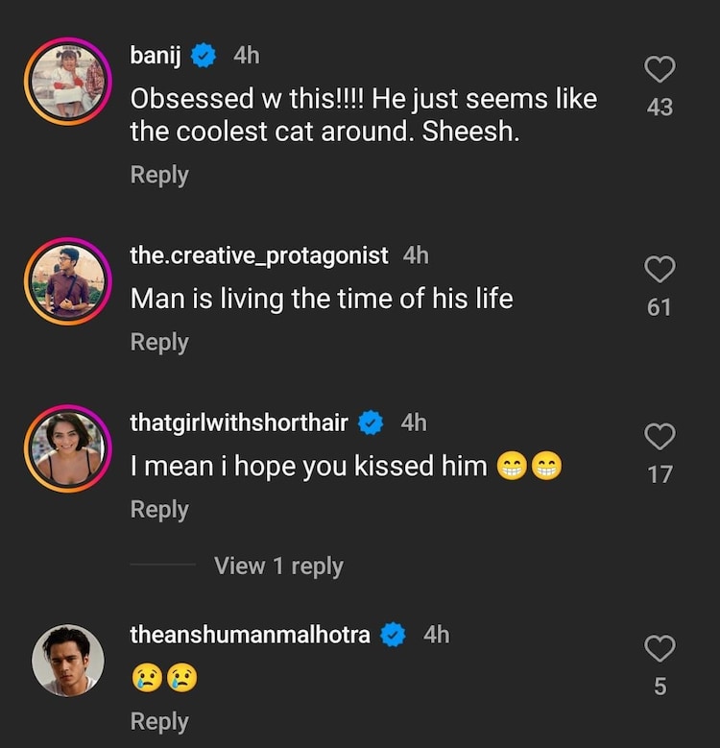Reply to banij's comment
The height and width of the screenshot is (748, 720).
tap(159, 175)
